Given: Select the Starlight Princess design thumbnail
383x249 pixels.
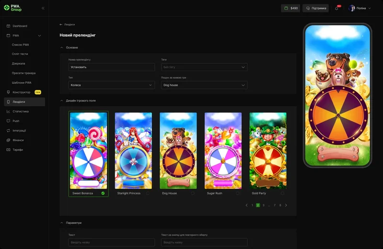Looking at the screenshot, I should pyautogui.click(x=134, y=150).
